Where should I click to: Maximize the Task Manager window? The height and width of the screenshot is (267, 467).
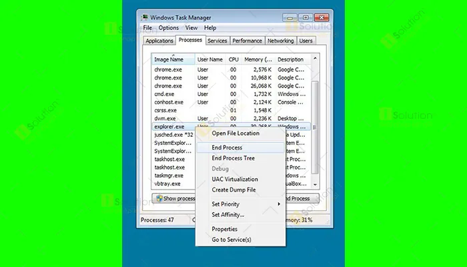(306, 17)
